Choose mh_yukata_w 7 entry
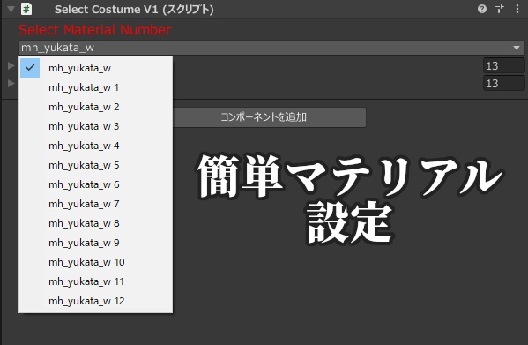 (x=95, y=204)
